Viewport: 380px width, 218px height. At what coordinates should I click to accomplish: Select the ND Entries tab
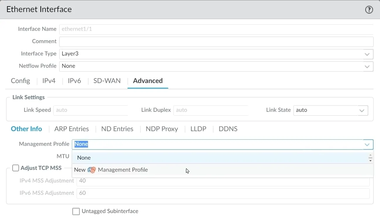tap(117, 129)
